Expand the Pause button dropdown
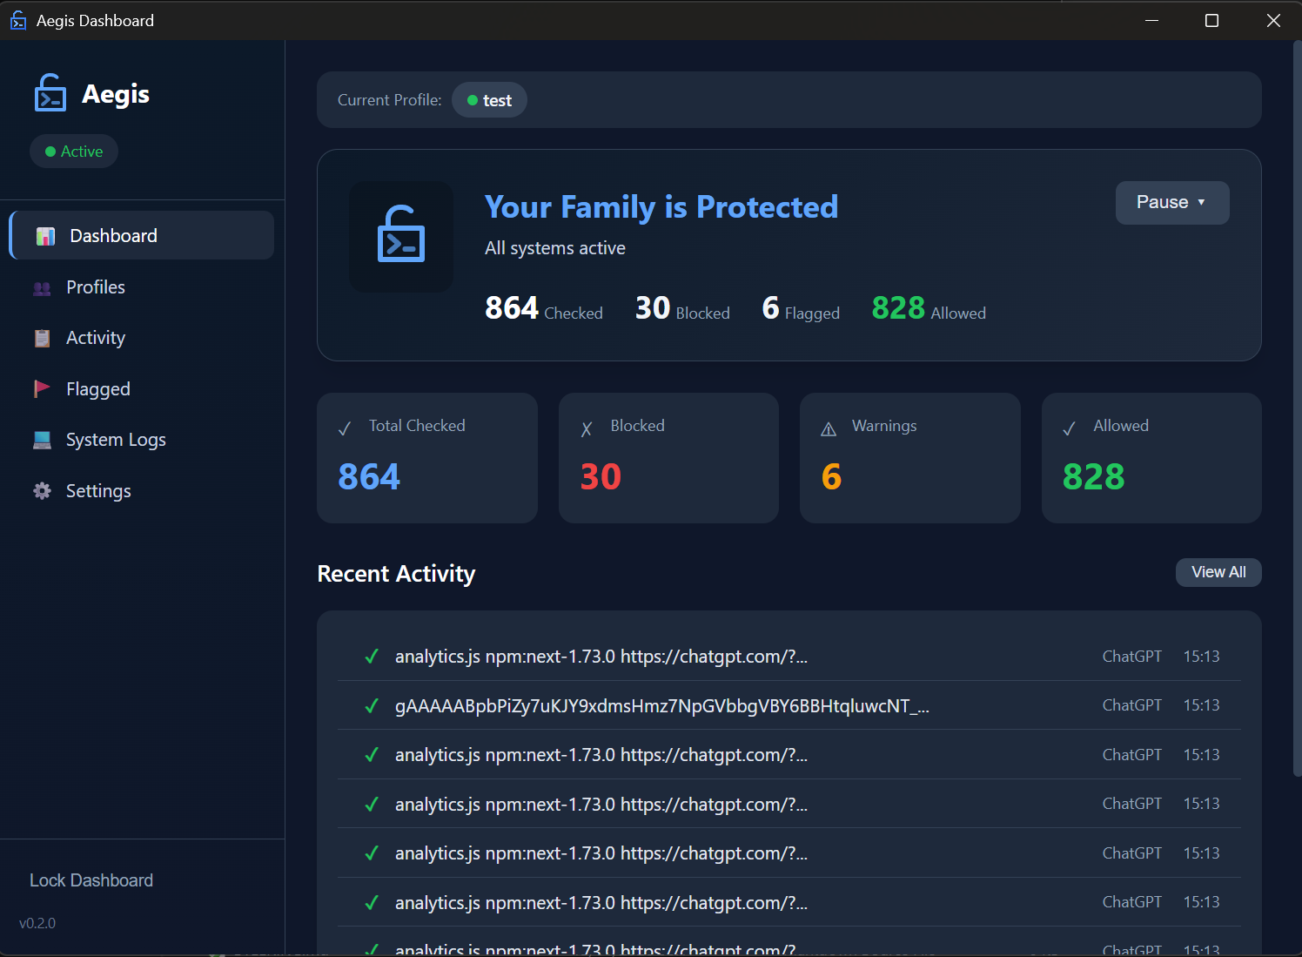The height and width of the screenshot is (957, 1302). click(1172, 202)
